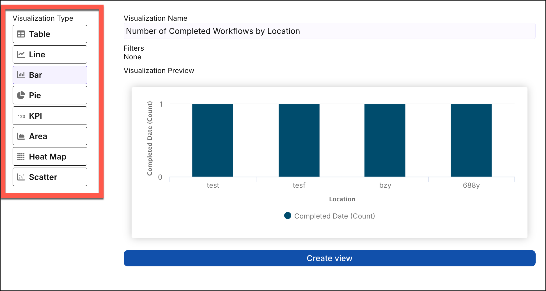The width and height of the screenshot is (546, 291).
Task: Click the KPI 123 icon
Action: pyautogui.click(x=21, y=116)
